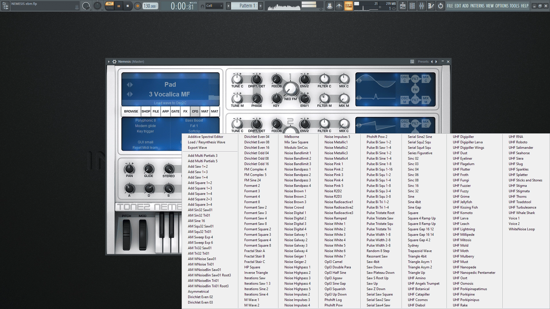Click oscillator 1 OSC C block in routing display

[404, 79]
